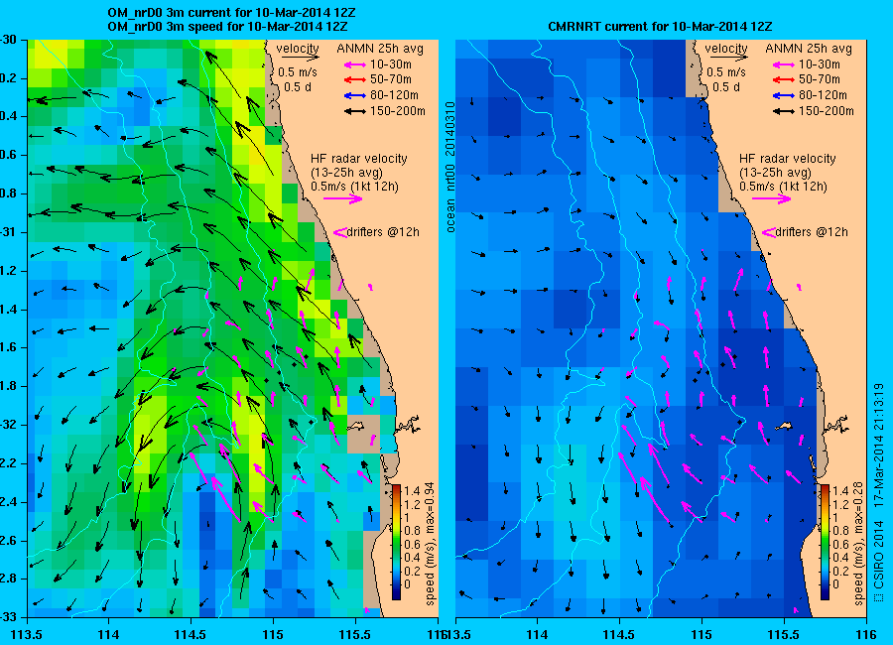Click '0.5 d' value in CMRNRT panel
This screenshot has height=645, width=893.
[726, 87]
